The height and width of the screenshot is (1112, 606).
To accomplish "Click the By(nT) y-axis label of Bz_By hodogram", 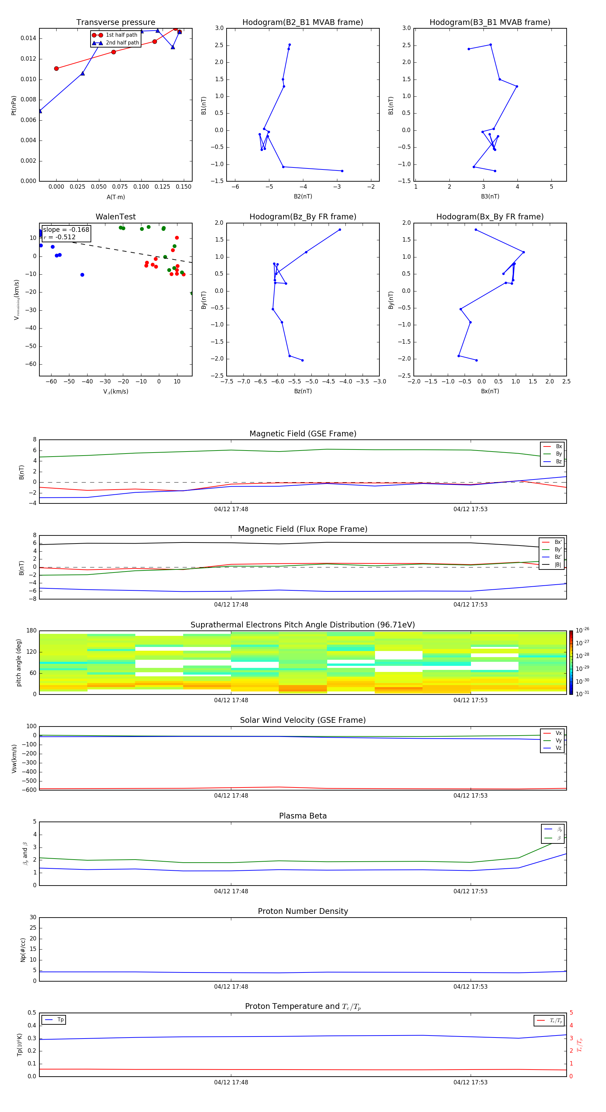I will click(204, 300).
